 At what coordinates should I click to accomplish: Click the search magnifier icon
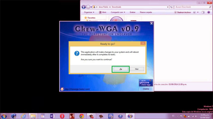click(210, 7)
